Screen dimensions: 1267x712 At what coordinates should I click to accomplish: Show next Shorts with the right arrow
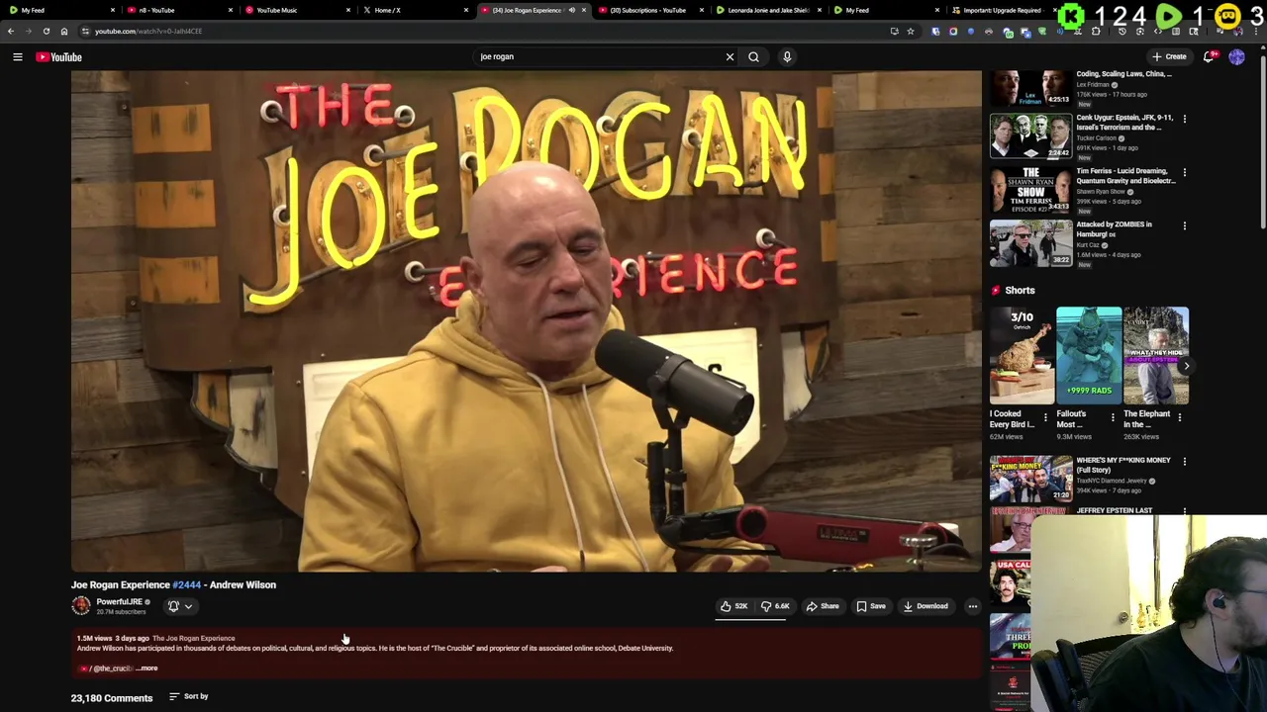[x=1186, y=366]
